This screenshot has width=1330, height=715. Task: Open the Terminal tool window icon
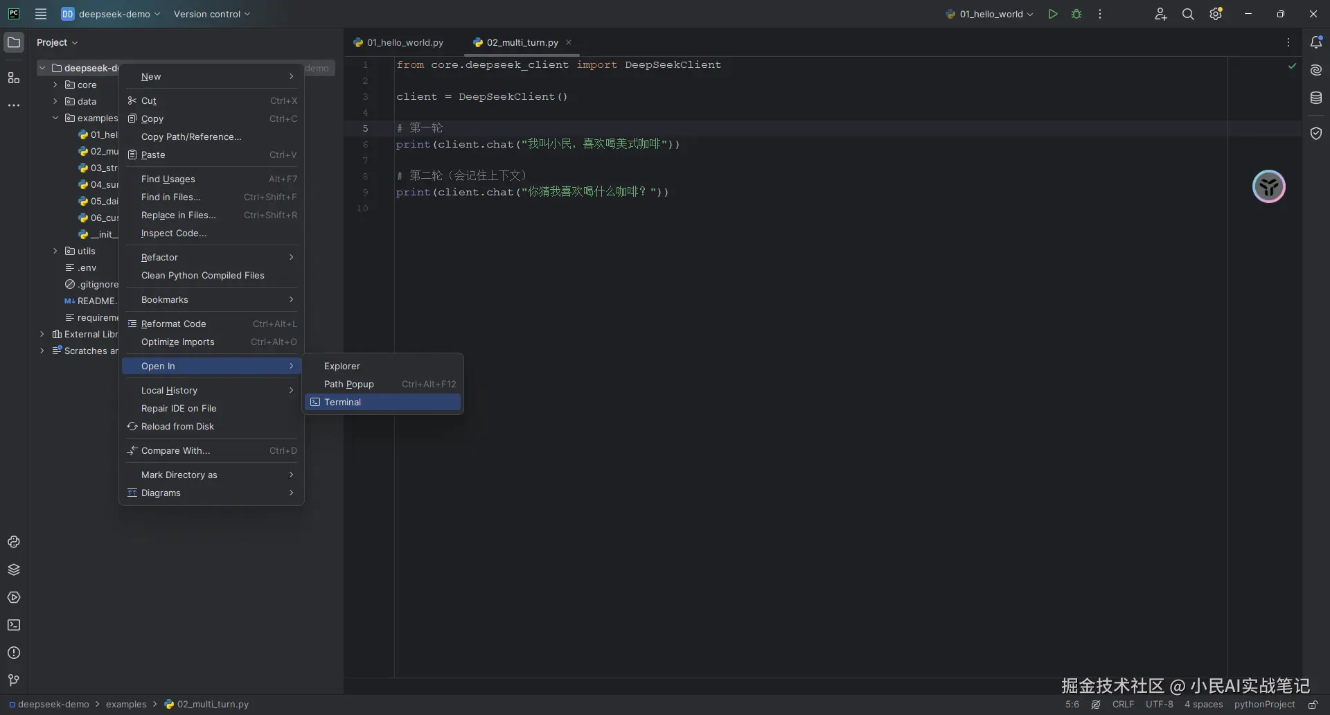pos(14,625)
